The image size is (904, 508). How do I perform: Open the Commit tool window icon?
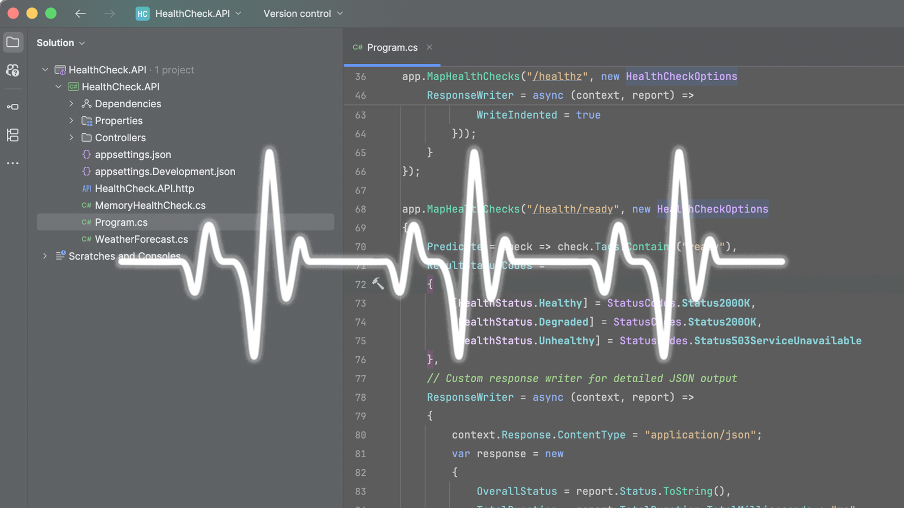pyautogui.click(x=12, y=107)
